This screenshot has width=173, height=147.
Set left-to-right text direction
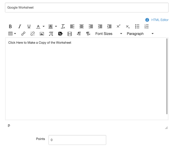click(79, 34)
